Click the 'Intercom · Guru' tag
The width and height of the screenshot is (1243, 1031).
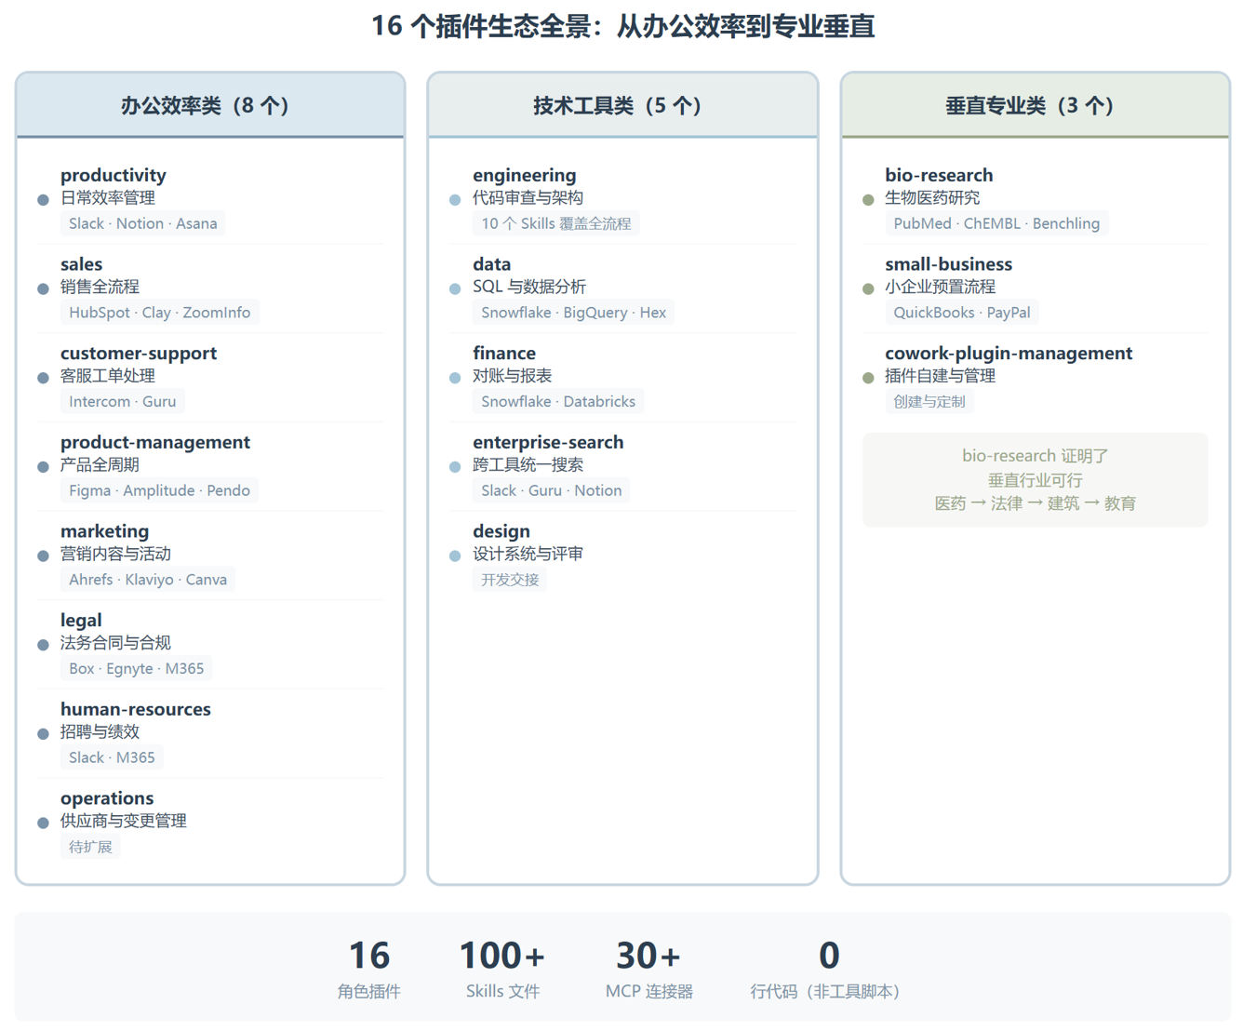[x=123, y=402]
